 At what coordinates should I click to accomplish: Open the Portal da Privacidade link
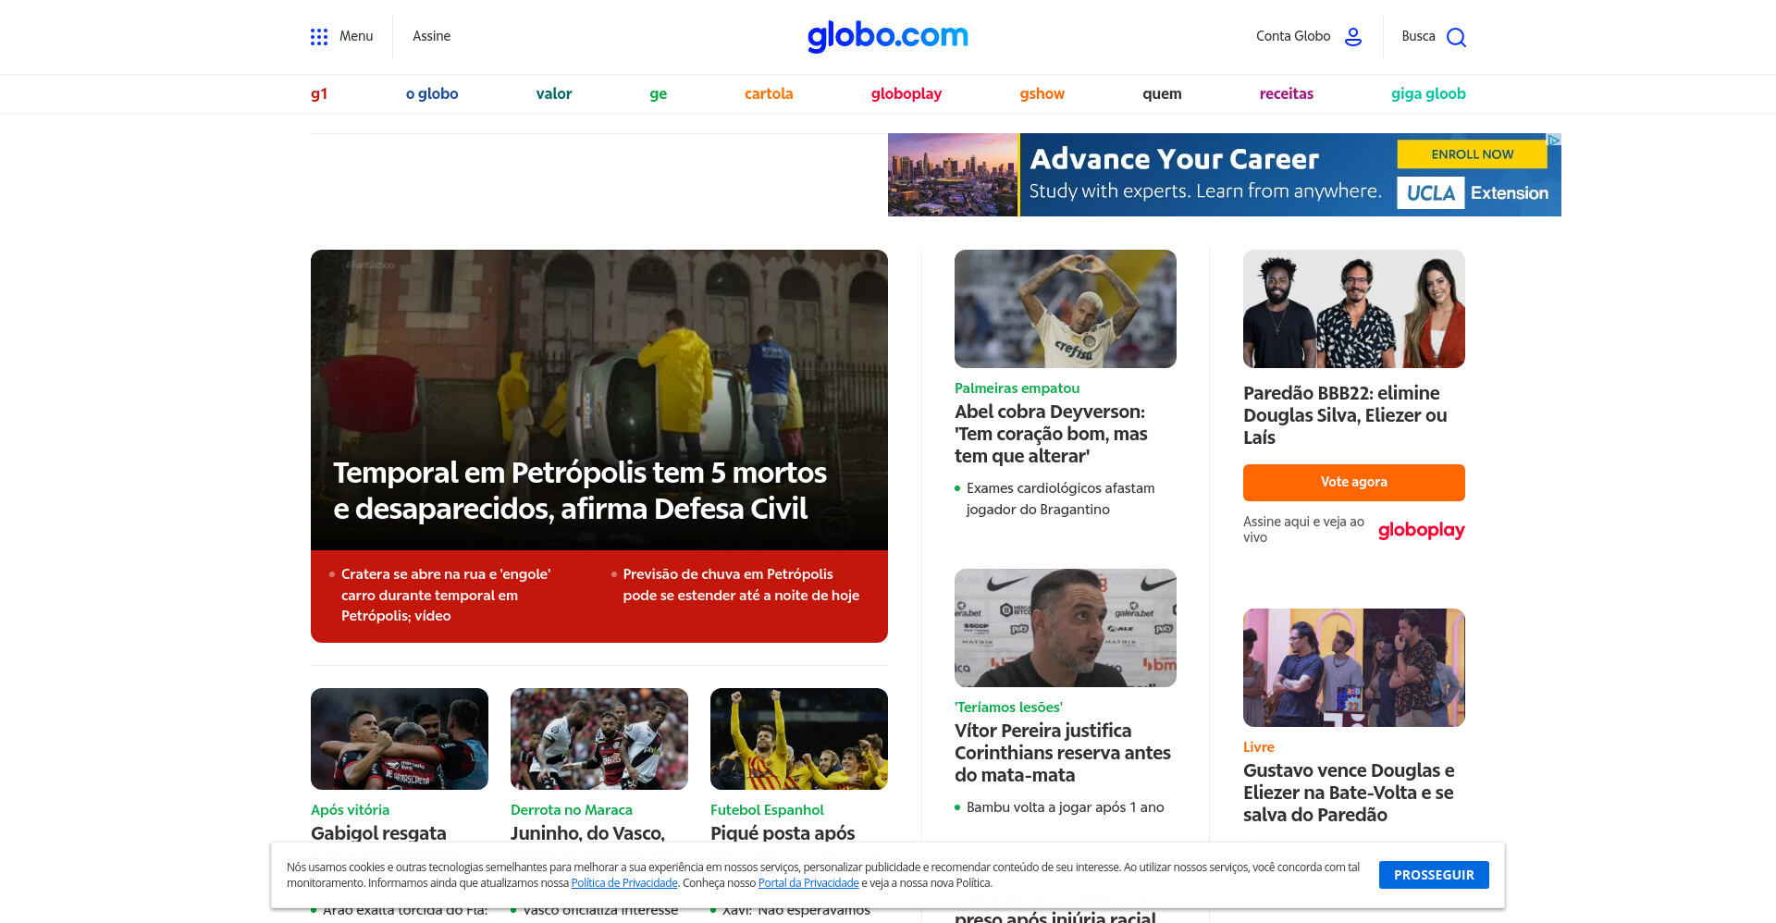808,883
